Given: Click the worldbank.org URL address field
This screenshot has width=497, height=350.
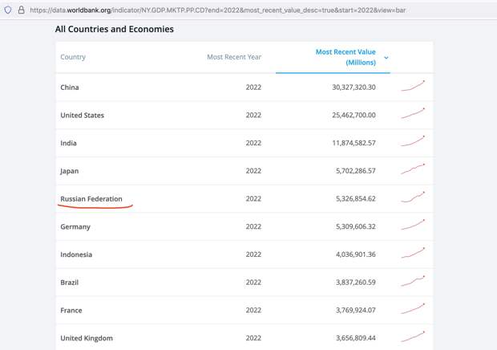Looking at the screenshot, I should click(x=218, y=10).
